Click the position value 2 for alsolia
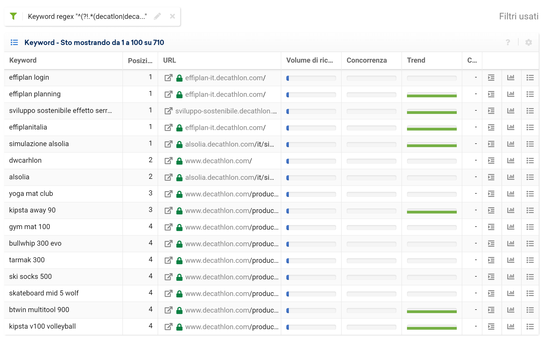This screenshot has width=545, height=341. (x=151, y=177)
